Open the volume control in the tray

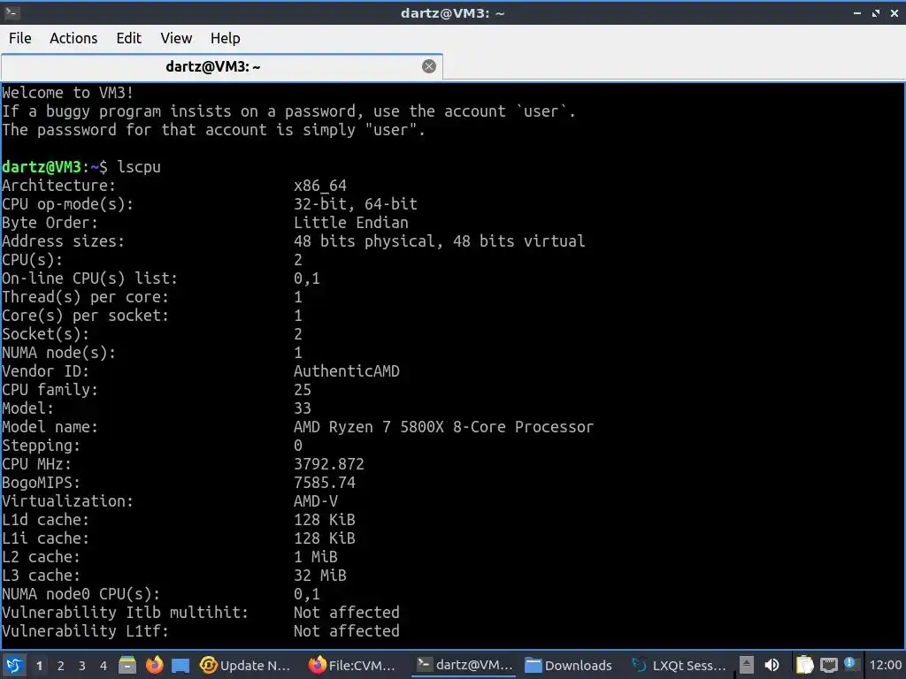pos(772,665)
